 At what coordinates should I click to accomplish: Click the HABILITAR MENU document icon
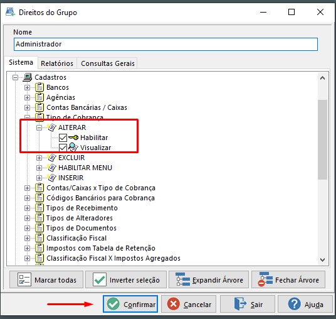click(x=51, y=168)
